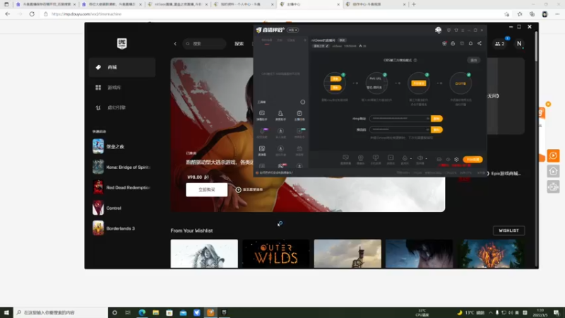This screenshot has width=565, height=318.
Task: Open the bell notifications icon in streaming tool
Action: pyautogui.click(x=470, y=43)
